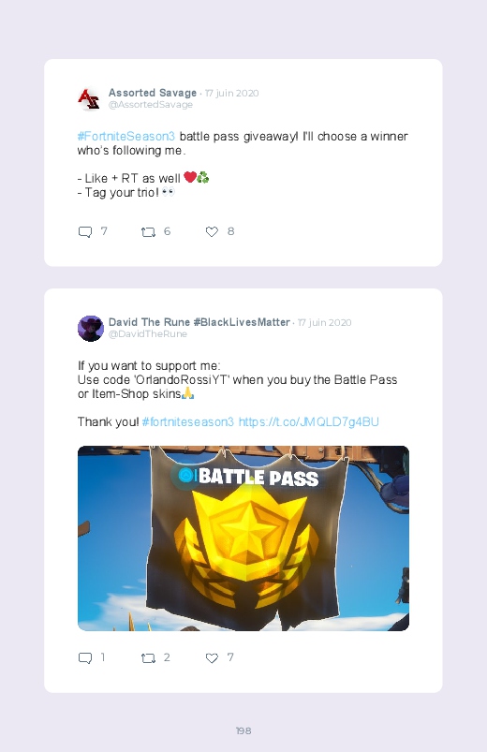
Task: Like the David The Rune tweet
Action: pos(212,658)
